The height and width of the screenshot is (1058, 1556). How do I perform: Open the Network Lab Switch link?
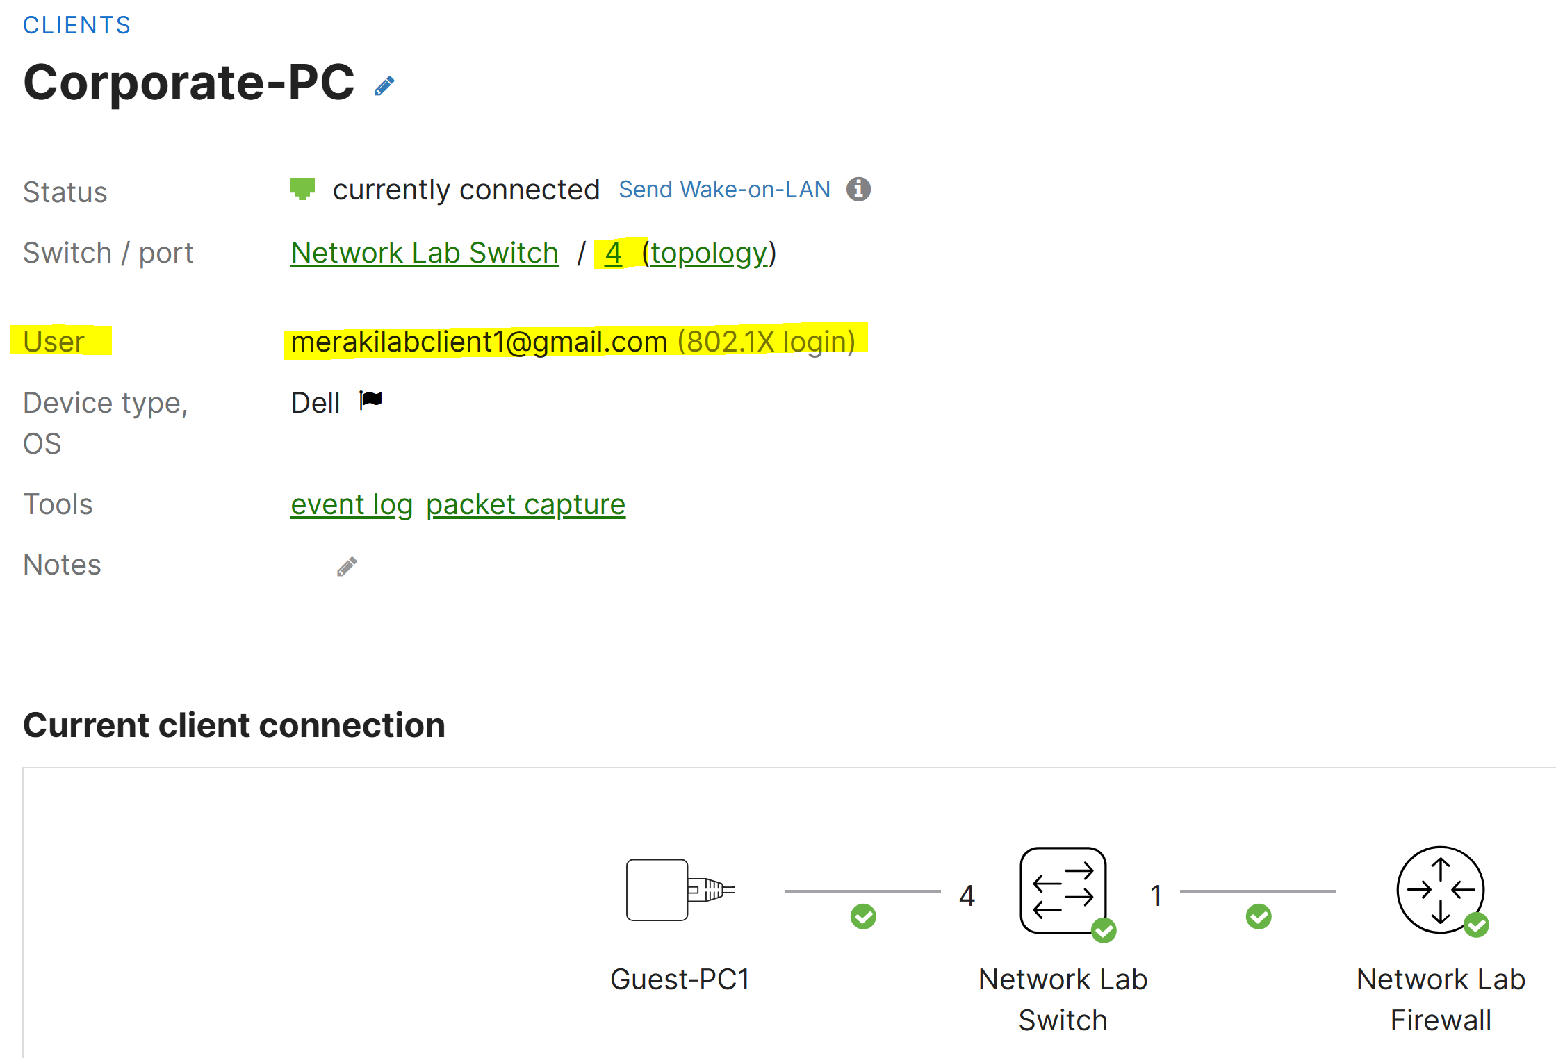pos(425,253)
